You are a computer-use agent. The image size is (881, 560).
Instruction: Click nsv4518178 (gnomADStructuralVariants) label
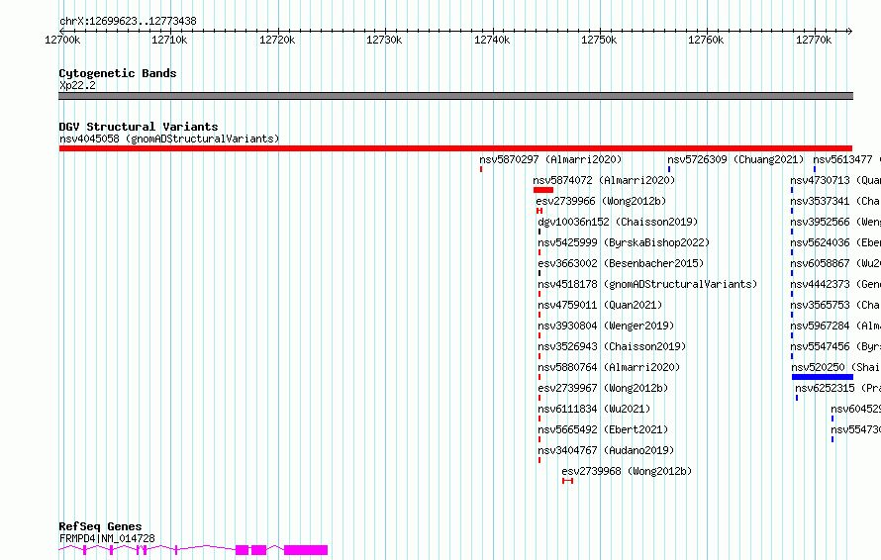[647, 284]
